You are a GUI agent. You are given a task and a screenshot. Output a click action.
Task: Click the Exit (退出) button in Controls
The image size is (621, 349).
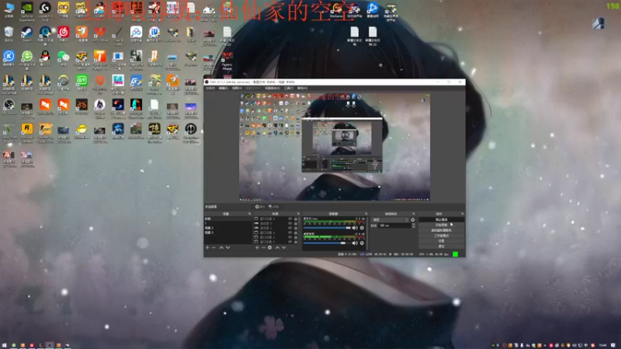441,246
